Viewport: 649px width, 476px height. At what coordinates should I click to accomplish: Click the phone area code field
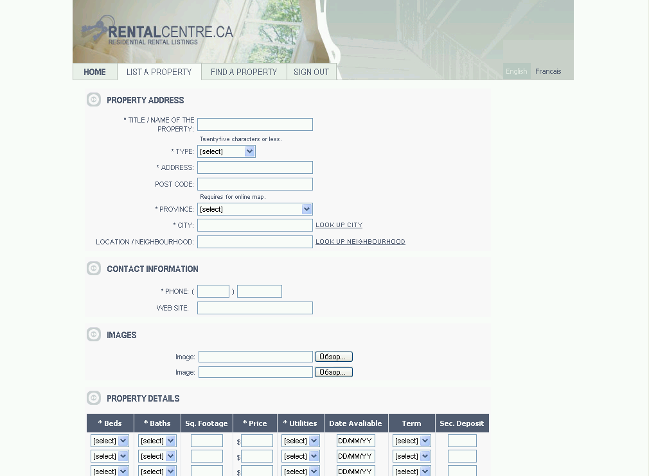(x=213, y=291)
